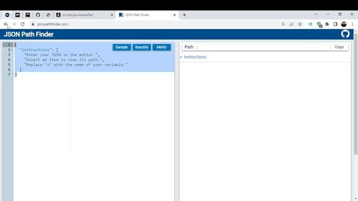
Task: Click line number 4 in gutter
Action: coord(9,60)
